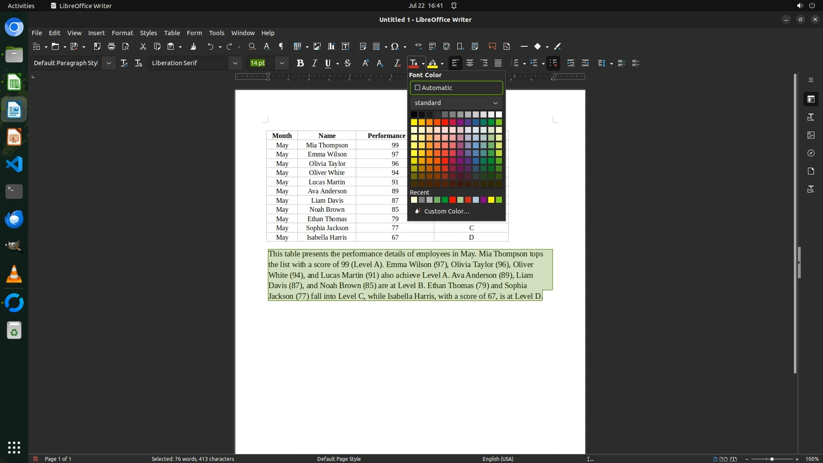823x463 pixels.
Task: Click the Center alignment icon
Action: point(470,63)
